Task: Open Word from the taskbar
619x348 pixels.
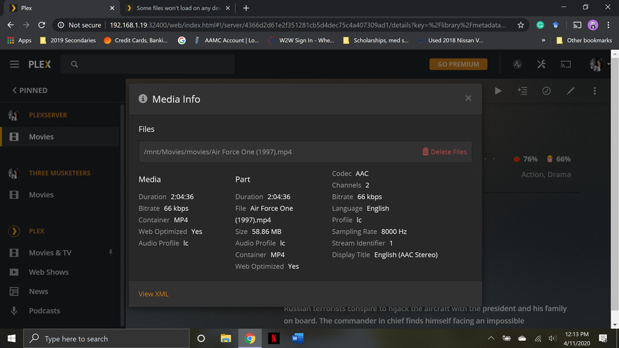Action: tap(297, 339)
